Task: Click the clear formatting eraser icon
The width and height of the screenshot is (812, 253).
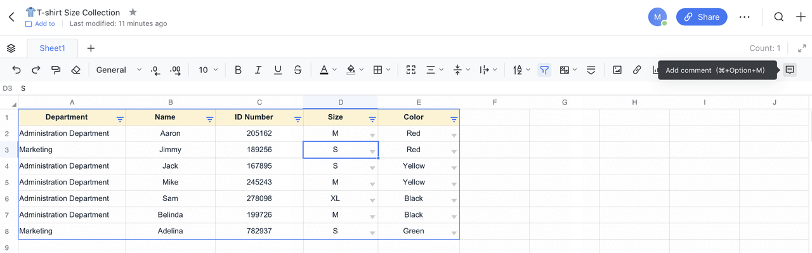Action: [x=75, y=70]
